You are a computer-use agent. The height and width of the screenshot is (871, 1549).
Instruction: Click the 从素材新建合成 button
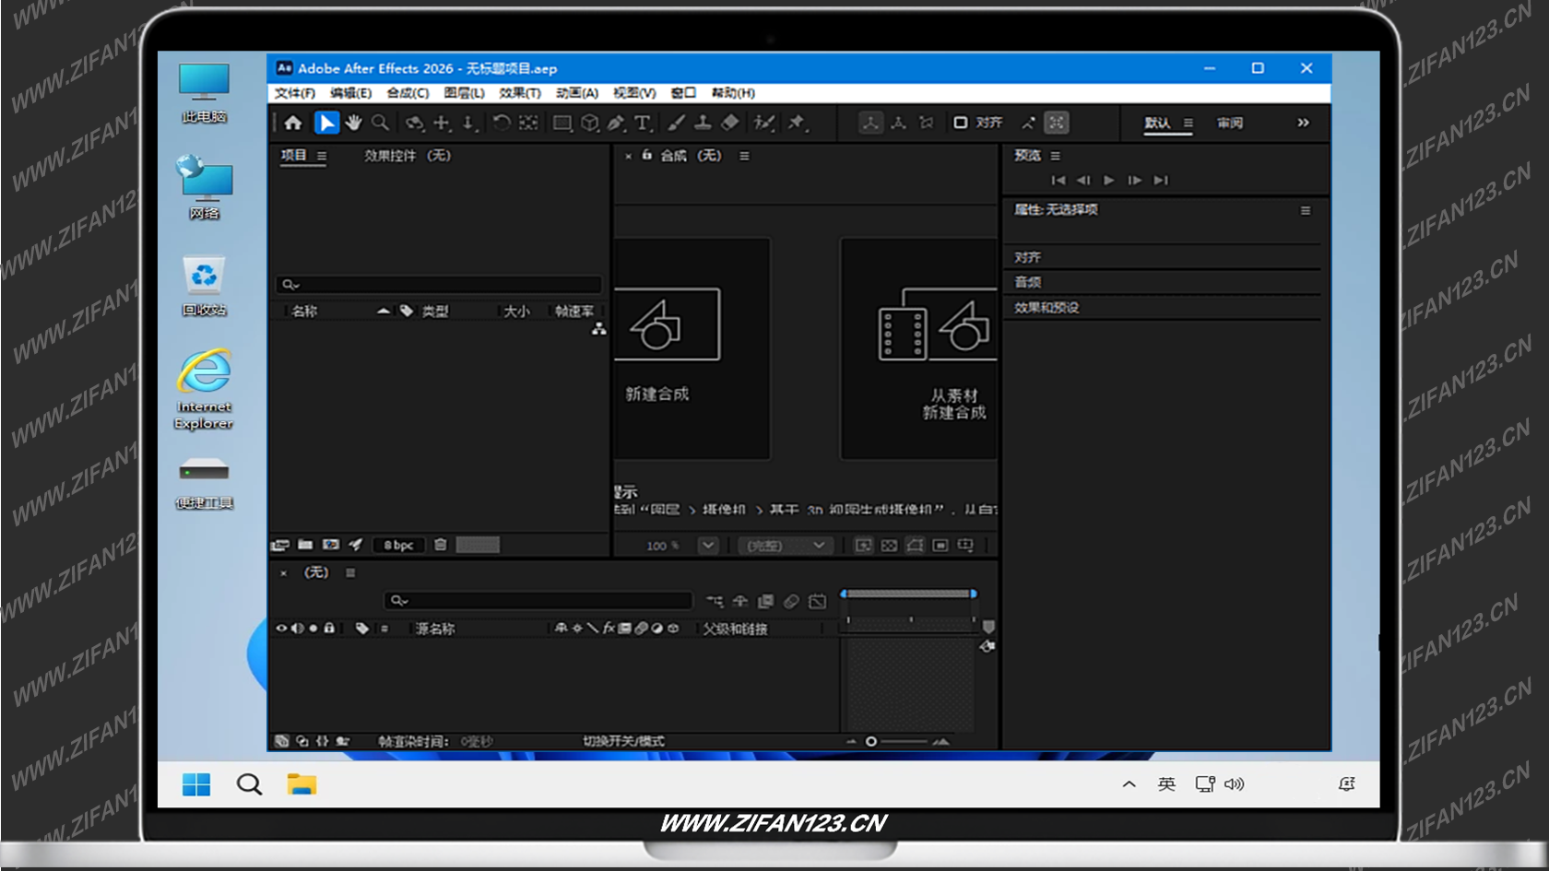919,348
